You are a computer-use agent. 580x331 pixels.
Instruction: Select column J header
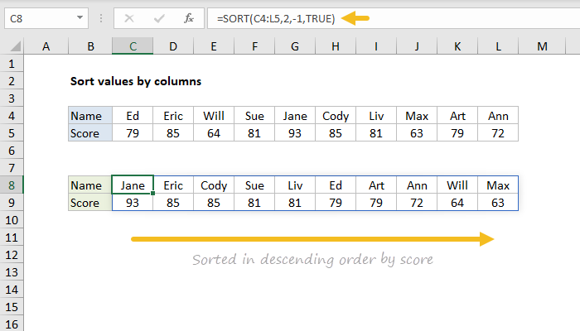coord(417,46)
